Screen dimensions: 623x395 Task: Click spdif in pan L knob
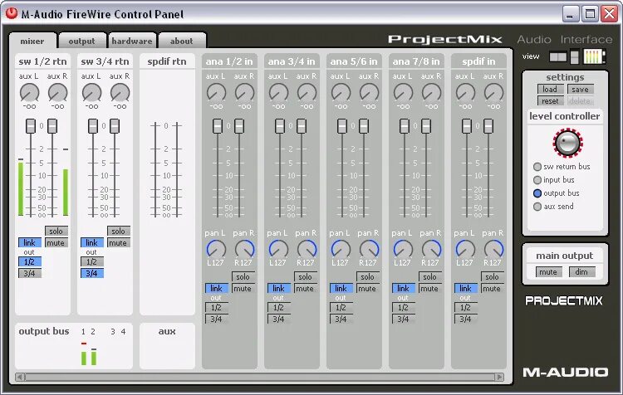pos(466,249)
